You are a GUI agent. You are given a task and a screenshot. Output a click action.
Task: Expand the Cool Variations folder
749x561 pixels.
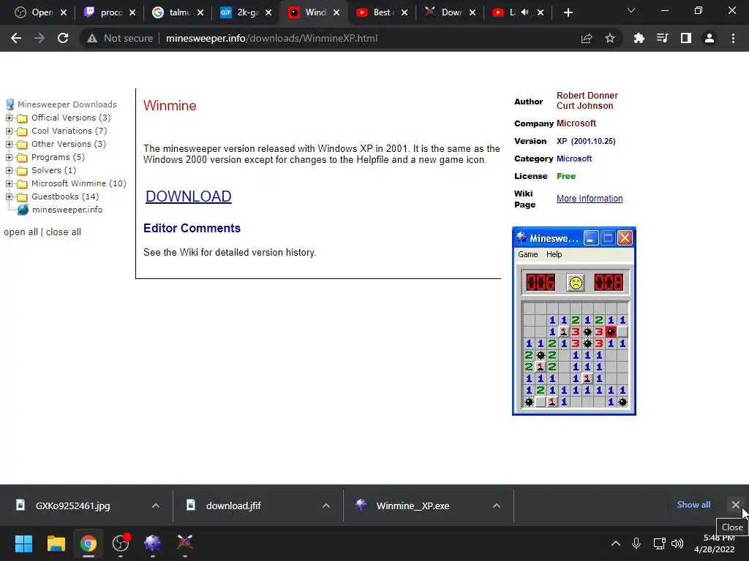pyautogui.click(x=9, y=131)
